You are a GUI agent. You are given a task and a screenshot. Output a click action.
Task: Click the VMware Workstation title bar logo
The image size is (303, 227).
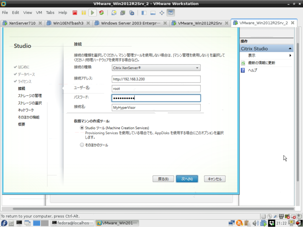click(4, 4)
